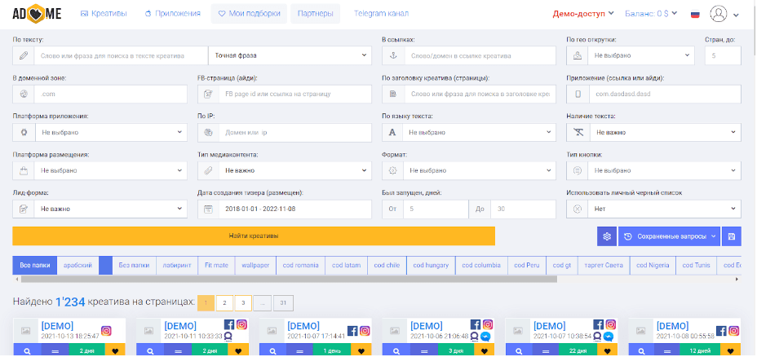Click the save query floppy disk icon

(732, 236)
